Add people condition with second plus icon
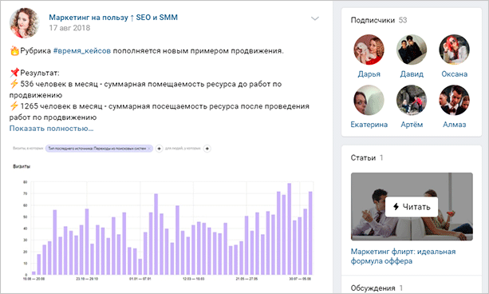 (x=207, y=149)
